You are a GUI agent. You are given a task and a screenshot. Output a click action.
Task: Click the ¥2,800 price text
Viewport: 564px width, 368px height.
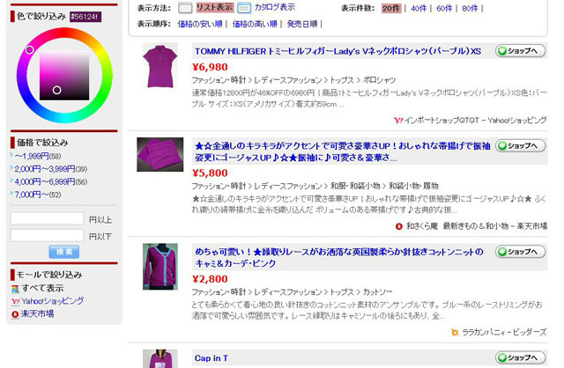pos(210,279)
